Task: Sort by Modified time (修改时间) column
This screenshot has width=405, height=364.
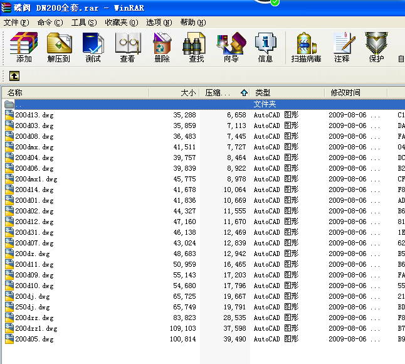Action: point(354,92)
